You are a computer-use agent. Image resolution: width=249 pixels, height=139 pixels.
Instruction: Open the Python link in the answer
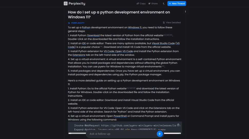pyautogui.click(x=86, y=27)
